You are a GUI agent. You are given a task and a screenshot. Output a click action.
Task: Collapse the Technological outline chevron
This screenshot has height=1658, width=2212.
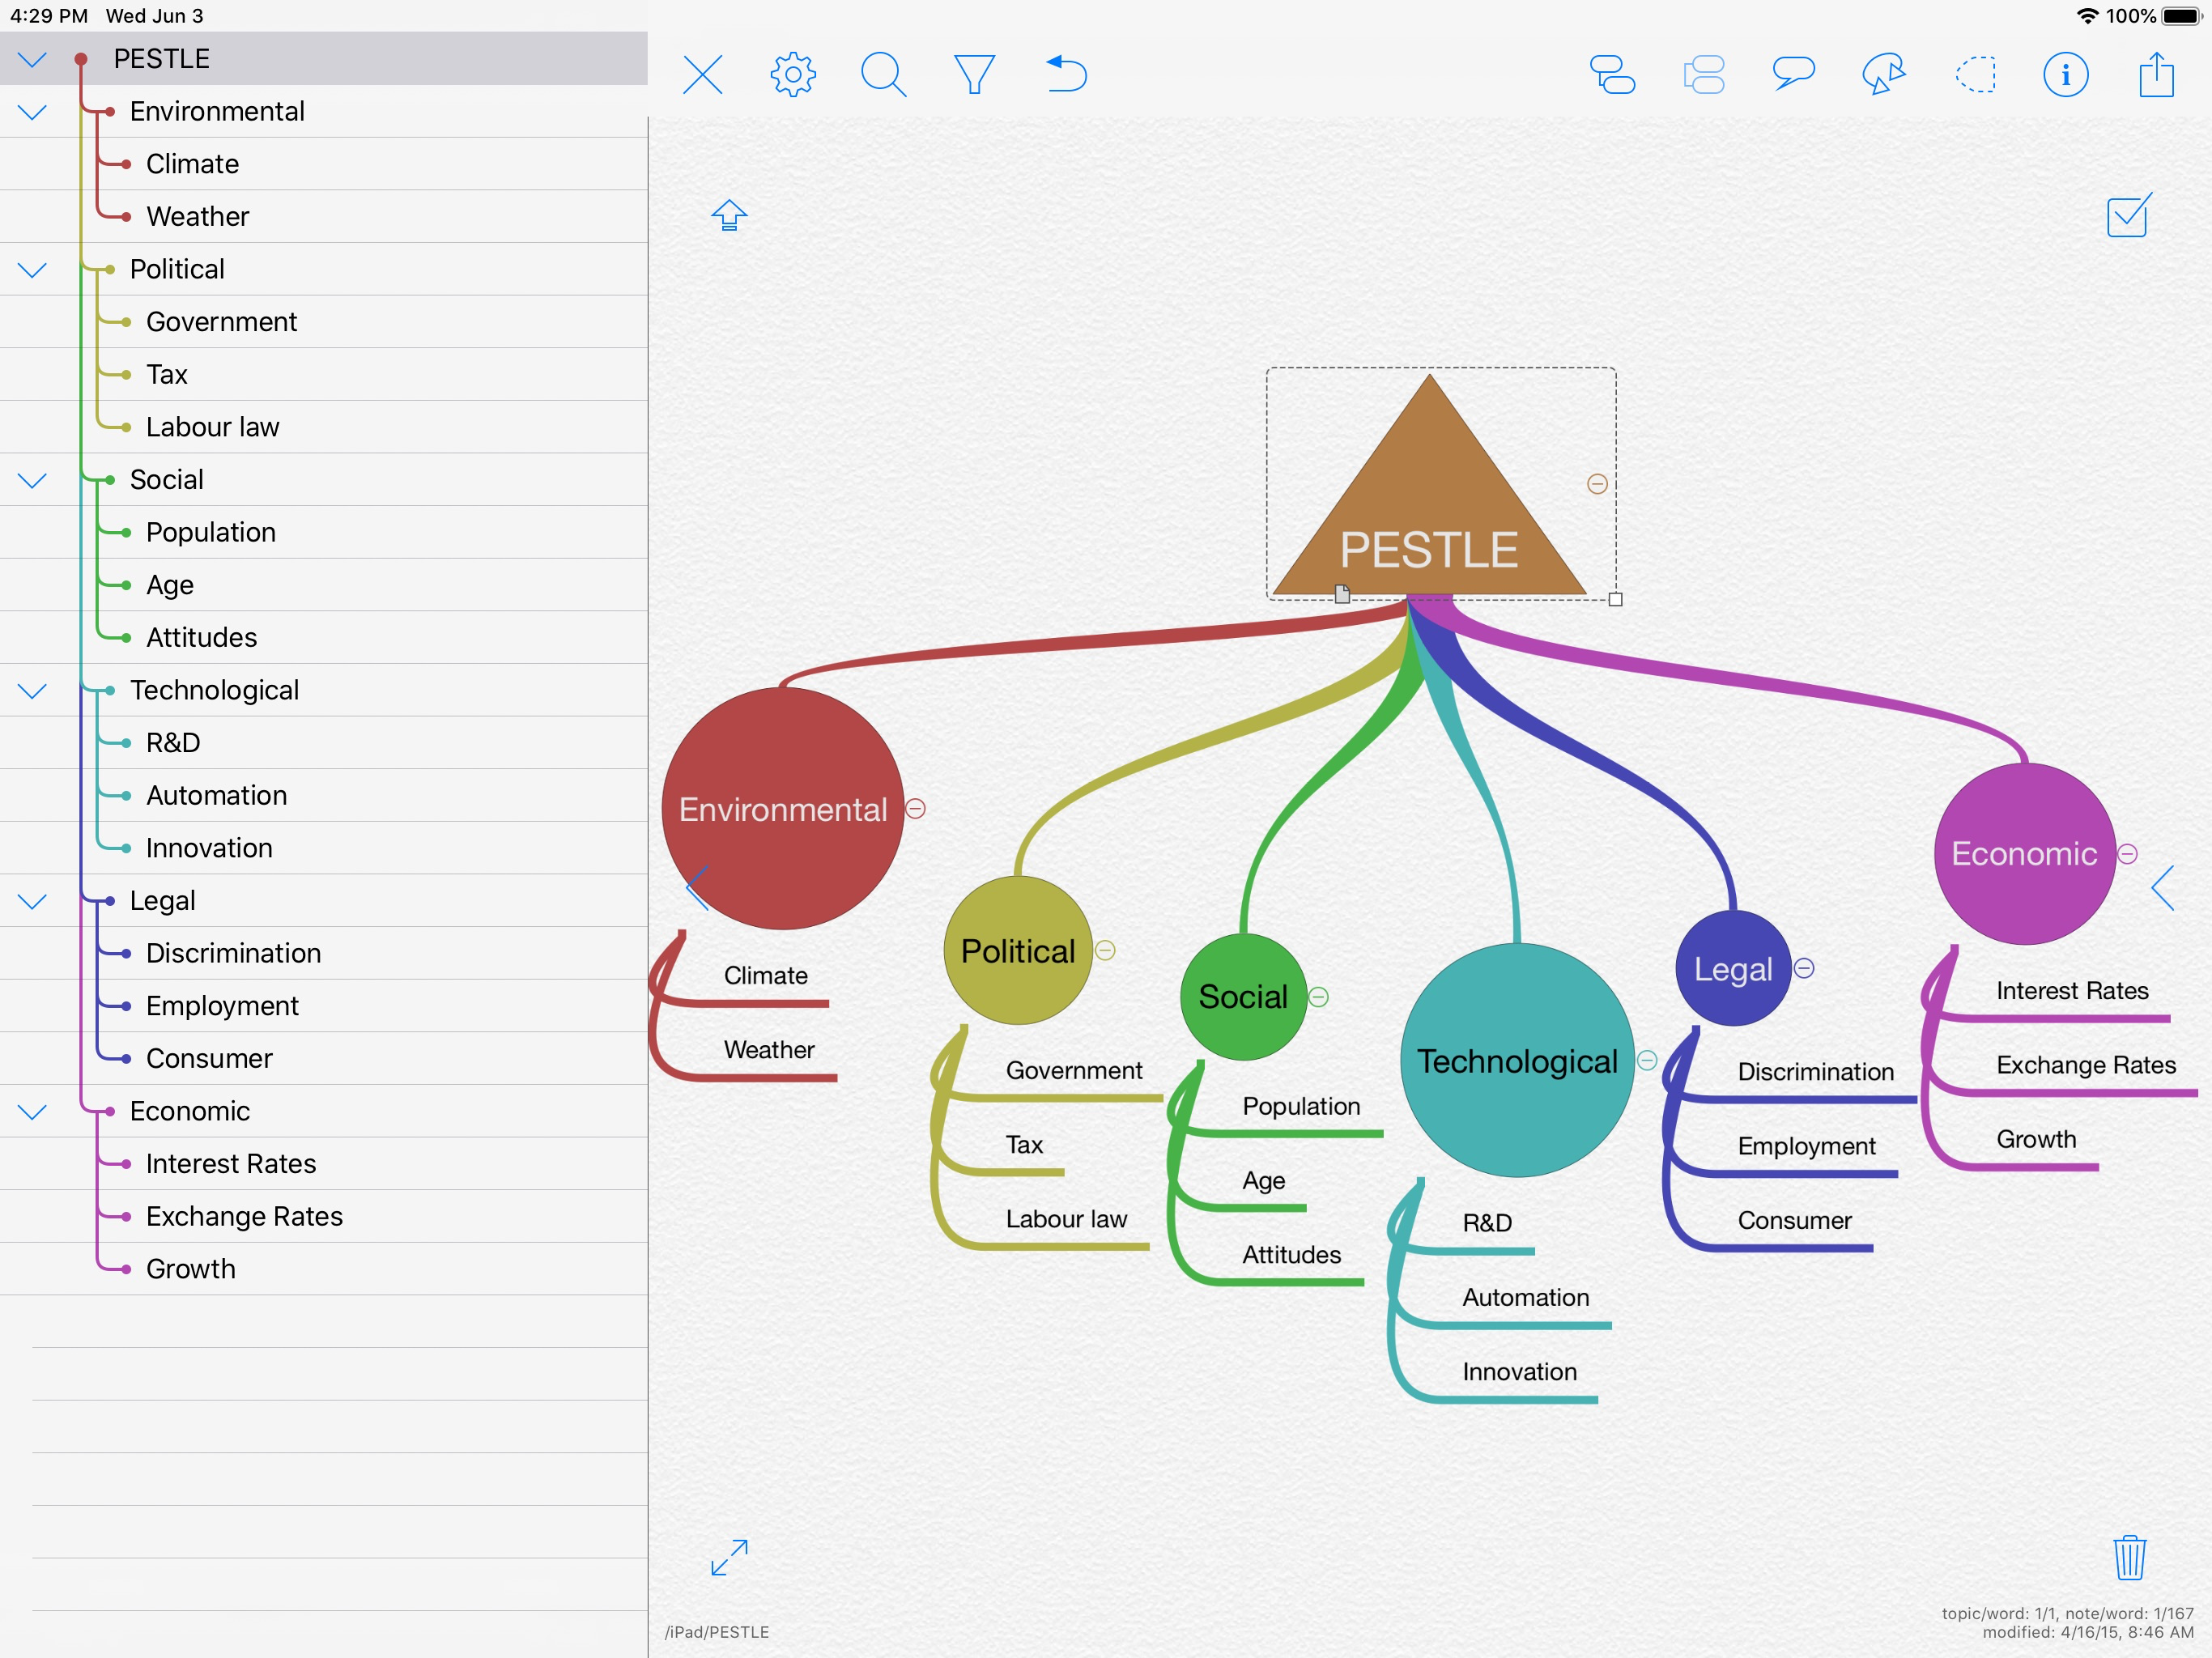click(33, 691)
